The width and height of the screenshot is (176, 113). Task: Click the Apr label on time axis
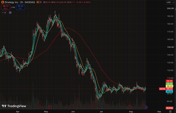[x=18, y=111]
